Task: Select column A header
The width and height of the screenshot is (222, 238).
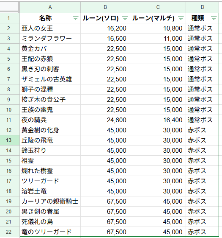Action: click(x=50, y=7)
